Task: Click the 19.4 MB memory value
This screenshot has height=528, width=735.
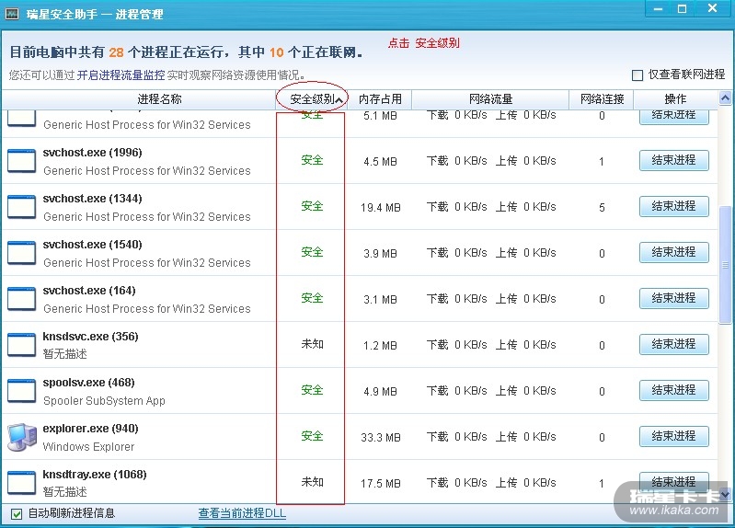Action: pyautogui.click(x=381, y=207)
